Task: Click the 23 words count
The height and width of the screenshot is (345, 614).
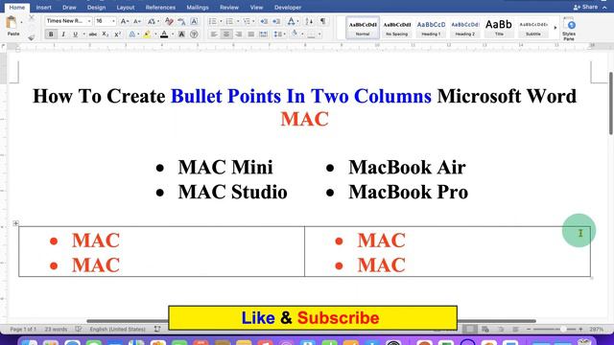Action: tap(56, 330)
